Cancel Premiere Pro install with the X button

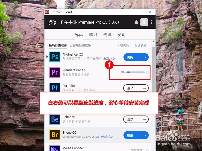click(147, 72)
